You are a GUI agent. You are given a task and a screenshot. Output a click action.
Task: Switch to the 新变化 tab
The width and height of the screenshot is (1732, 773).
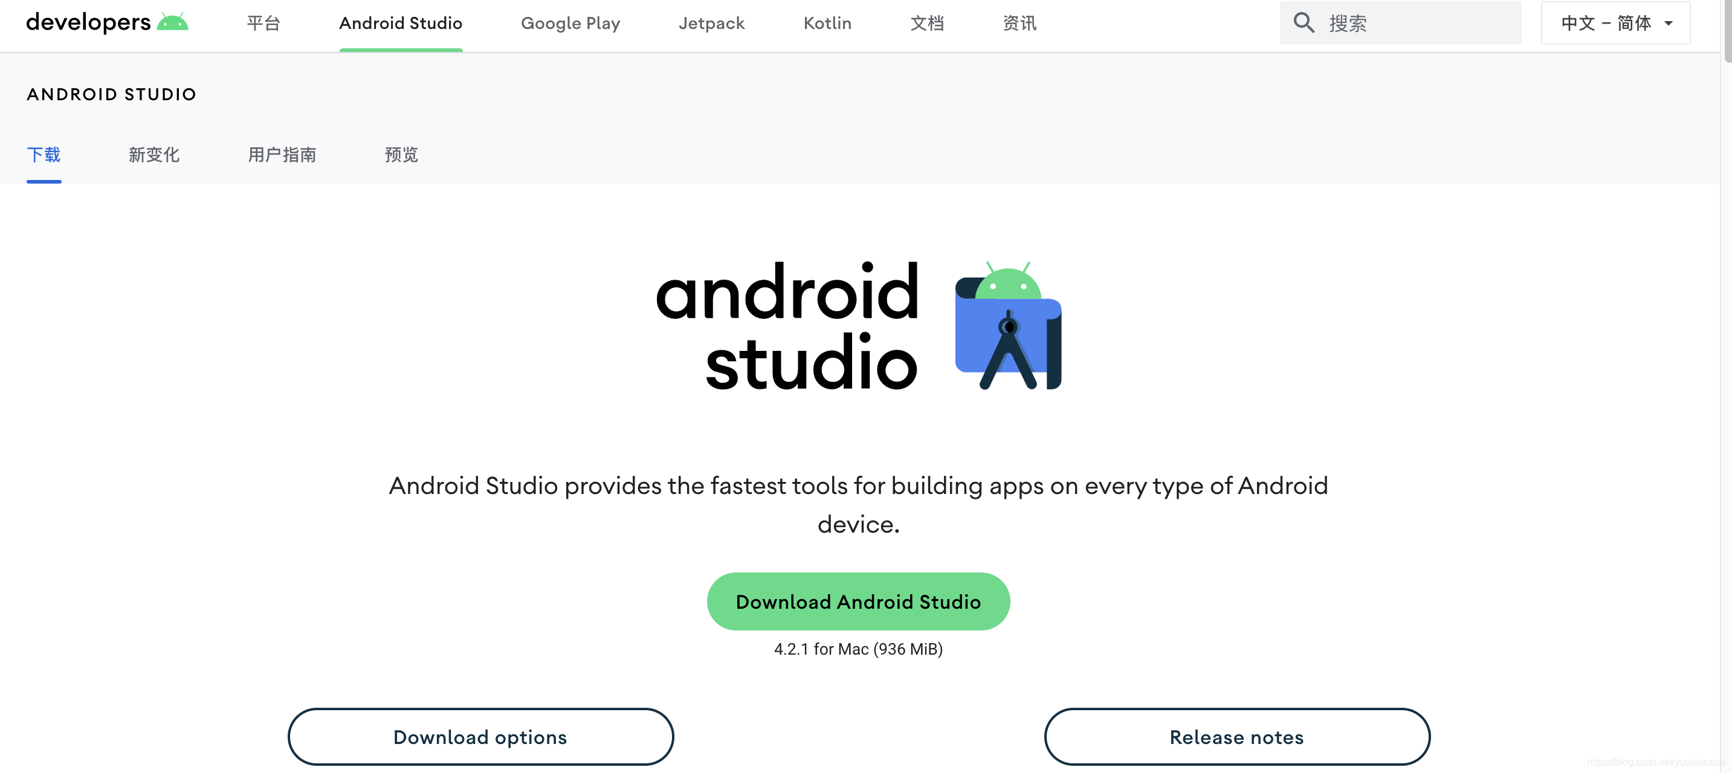[x=154, y=155]
